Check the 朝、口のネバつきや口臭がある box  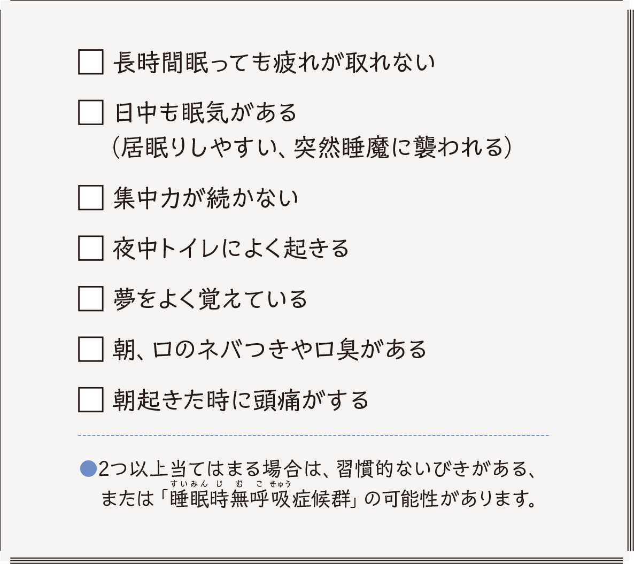coord(91,349)
